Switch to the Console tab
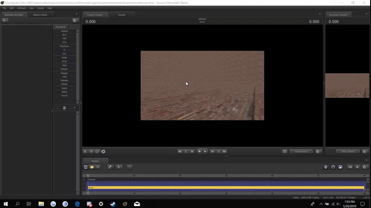The height and width of the screenshot is (208, 371). (x=122, y=15)
